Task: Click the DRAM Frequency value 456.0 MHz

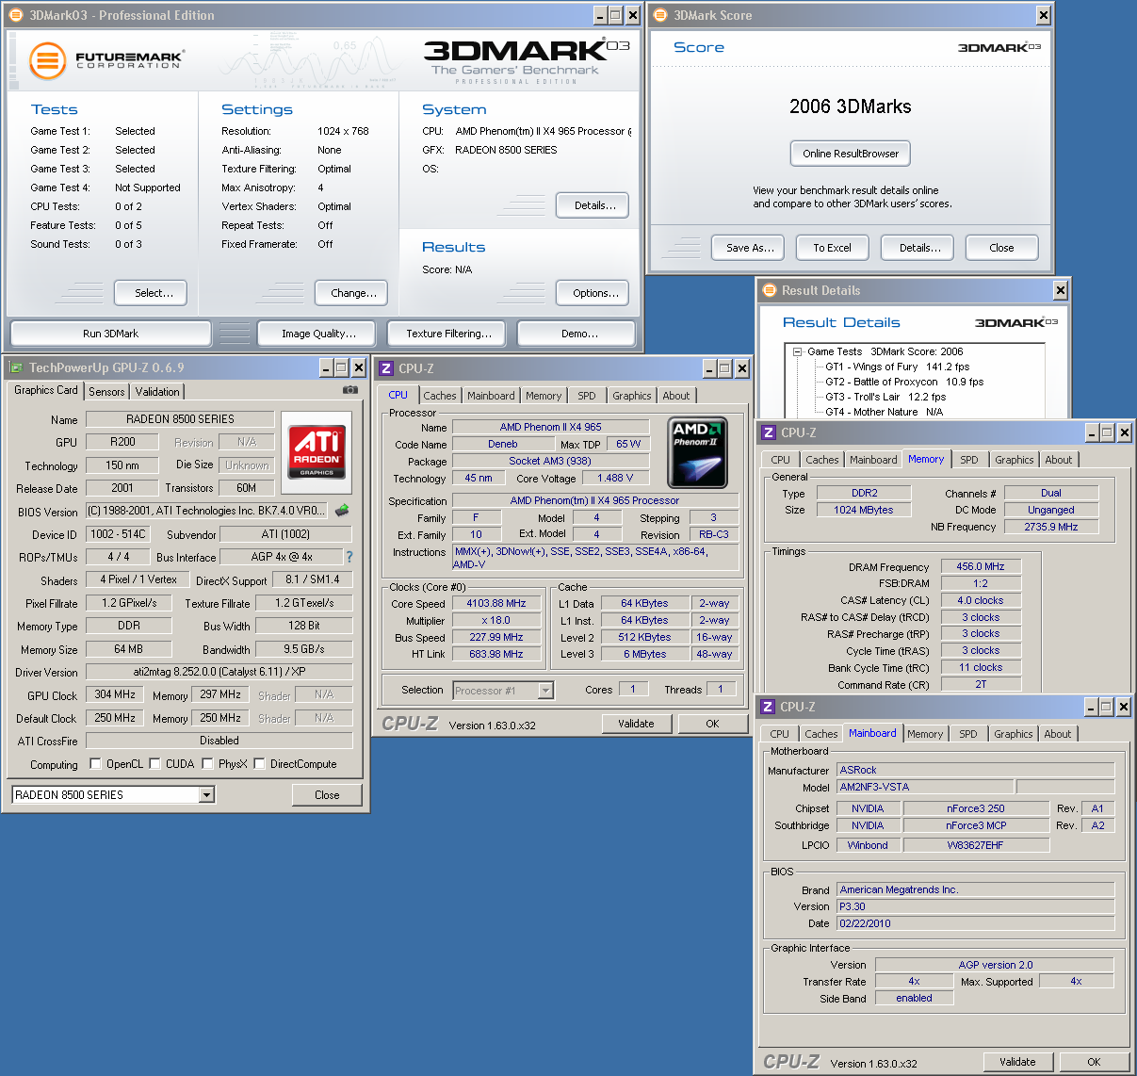Action: (x=981, y=566)
